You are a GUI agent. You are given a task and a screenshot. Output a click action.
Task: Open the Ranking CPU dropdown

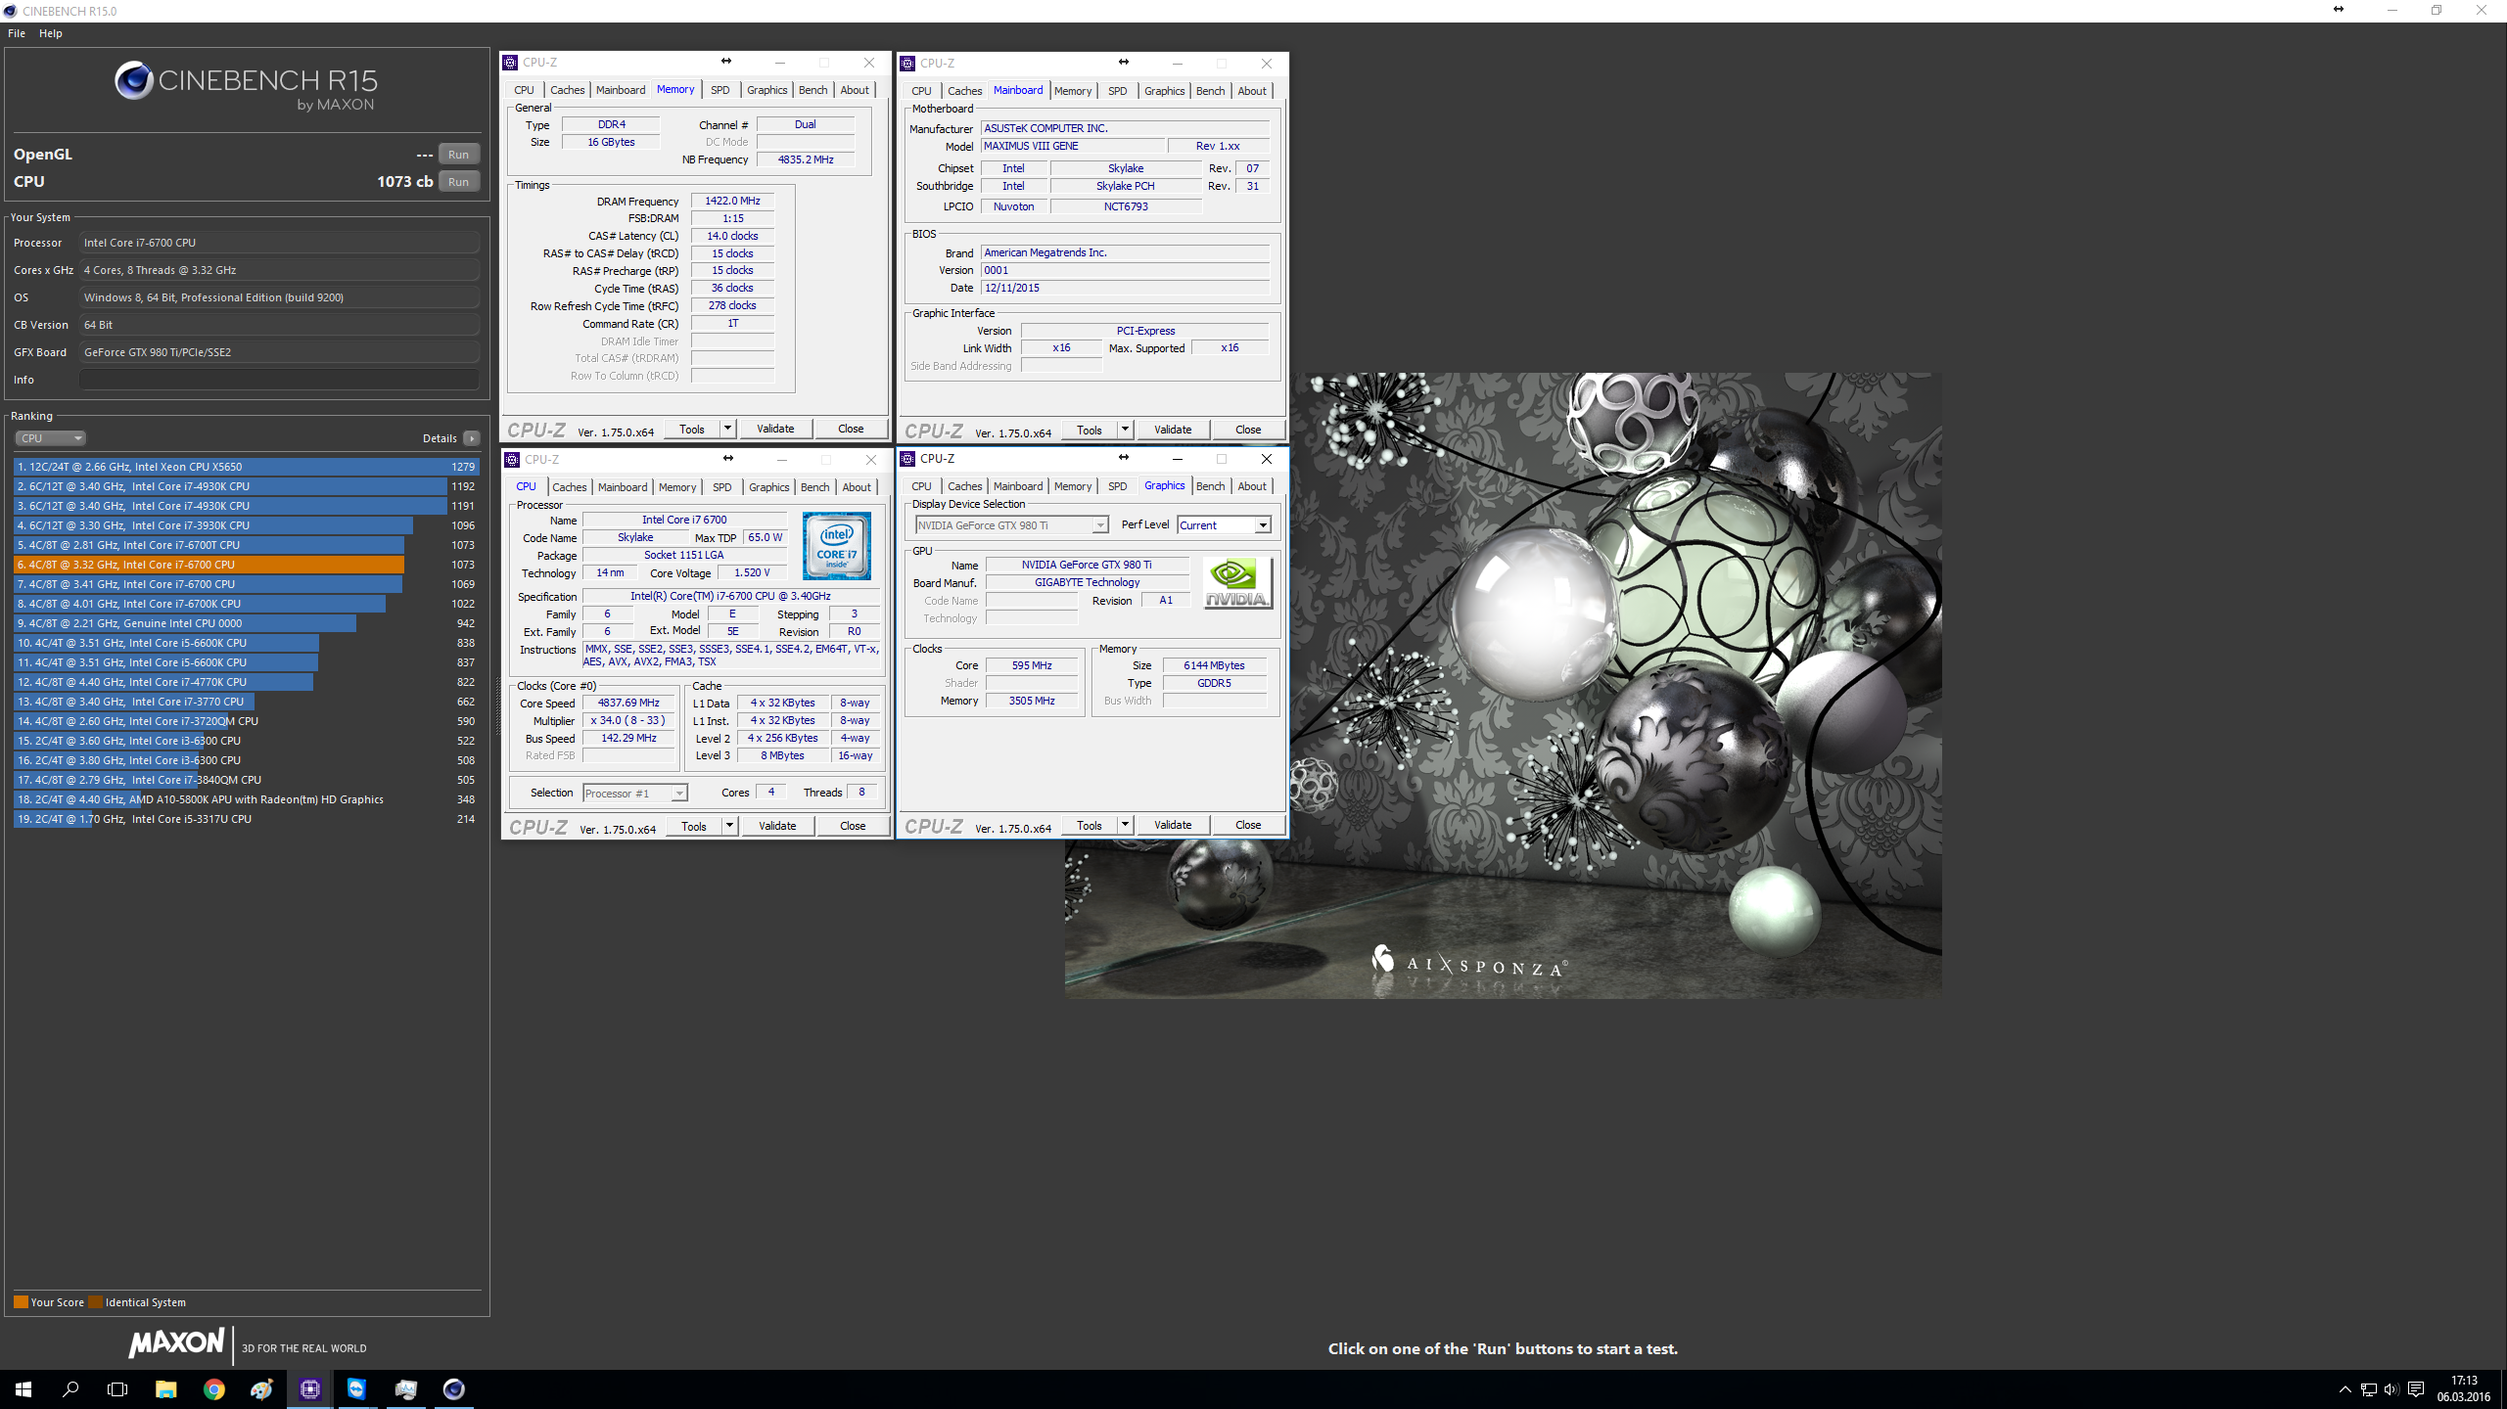pyautogui.click(x=51, y=438)
